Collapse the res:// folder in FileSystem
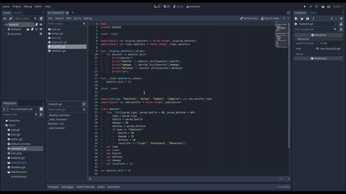Screen dimensions: 346x194 pyautogui.click(x=4, y=125)
